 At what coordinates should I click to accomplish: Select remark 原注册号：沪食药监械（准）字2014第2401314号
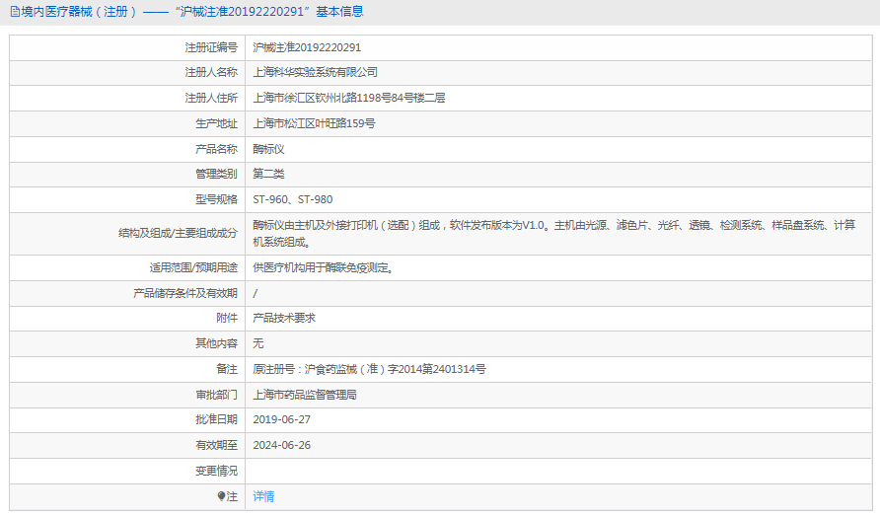(369, 369)
